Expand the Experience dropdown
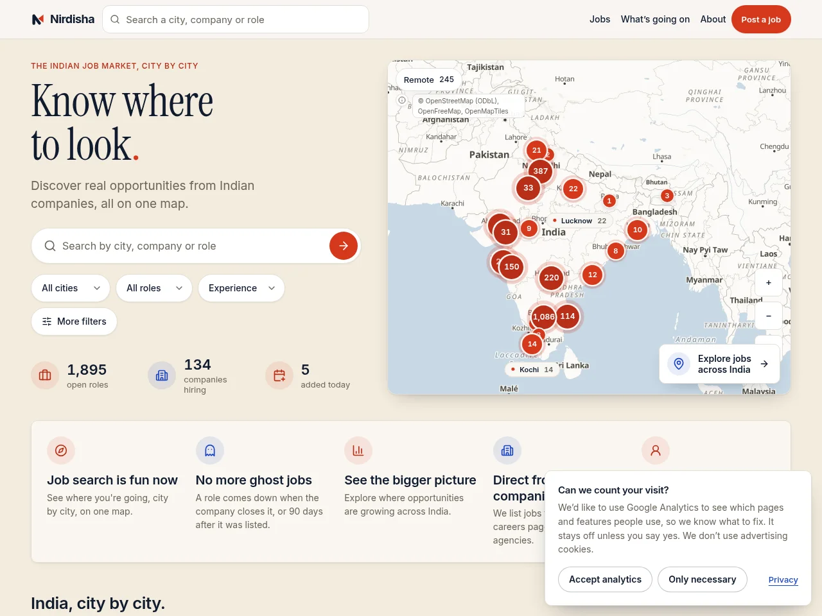This screenshot has height=616, width=822. [241, 288]
